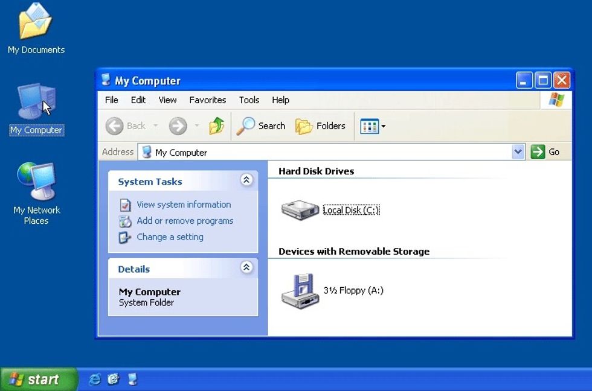592x391 pixels.
Task: Open the Search pane in the toolbar
Action: pyautogui.click(x=261, y=126)
